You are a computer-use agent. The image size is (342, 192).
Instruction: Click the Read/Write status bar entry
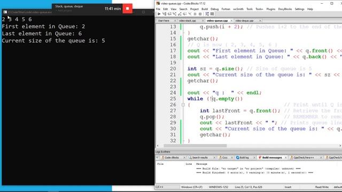[322, 187]
